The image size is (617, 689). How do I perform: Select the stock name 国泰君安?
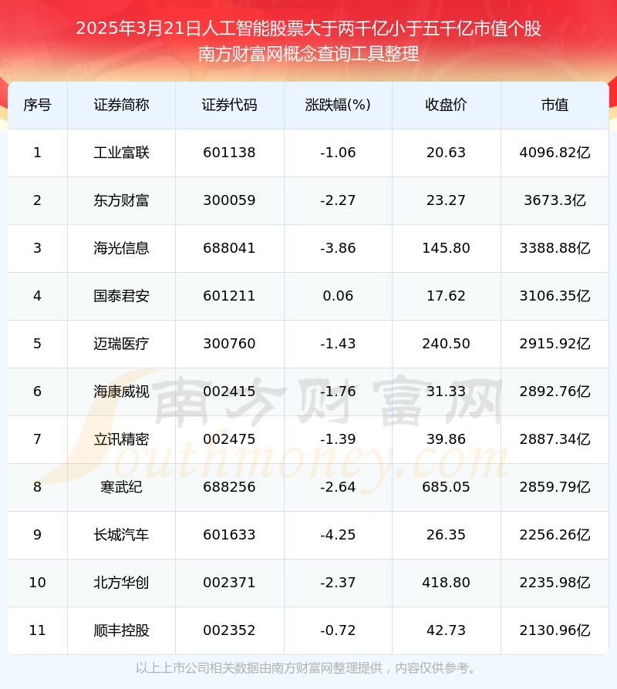click(x=121, y=296)
